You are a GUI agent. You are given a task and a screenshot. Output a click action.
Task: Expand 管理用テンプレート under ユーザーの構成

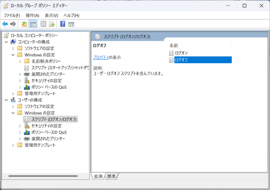13,145
